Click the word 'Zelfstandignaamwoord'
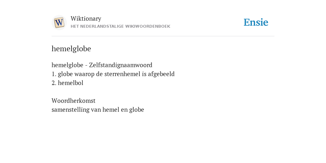 [x=121, y=65]
